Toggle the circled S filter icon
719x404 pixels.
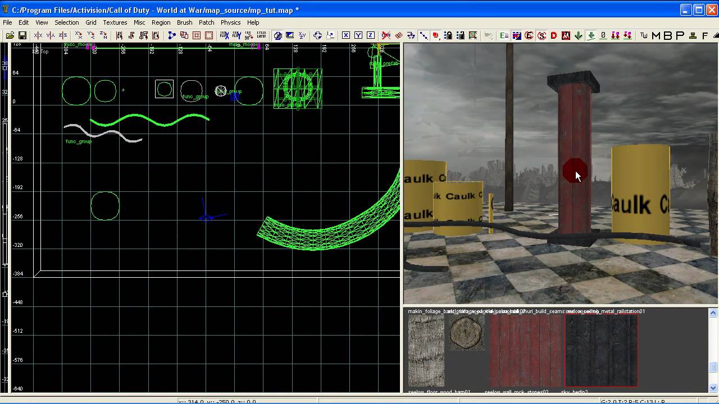[x=541, y=35]
